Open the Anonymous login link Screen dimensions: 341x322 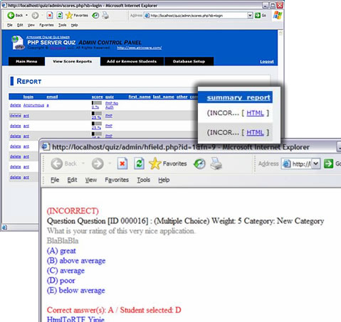click(x=33, y=105)
